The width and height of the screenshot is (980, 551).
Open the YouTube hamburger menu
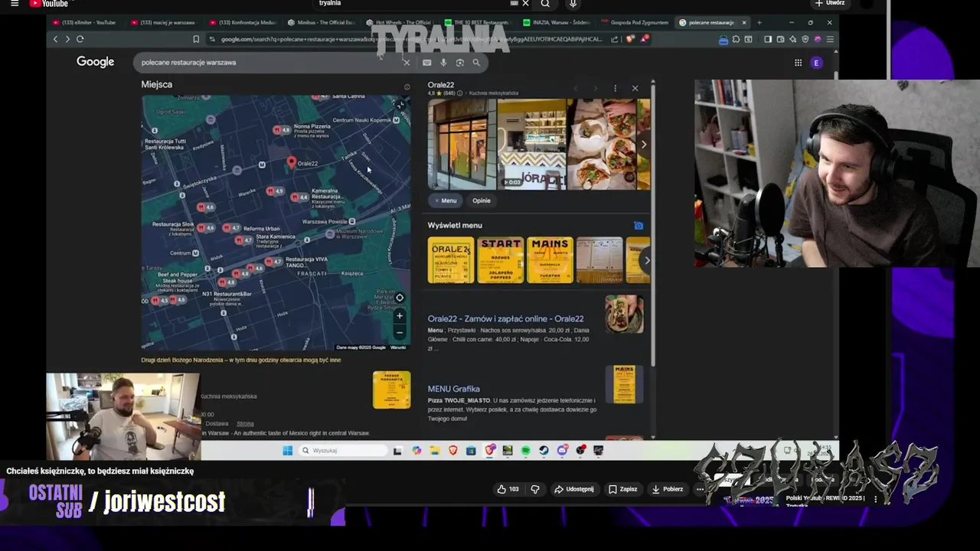coord(14,4)
